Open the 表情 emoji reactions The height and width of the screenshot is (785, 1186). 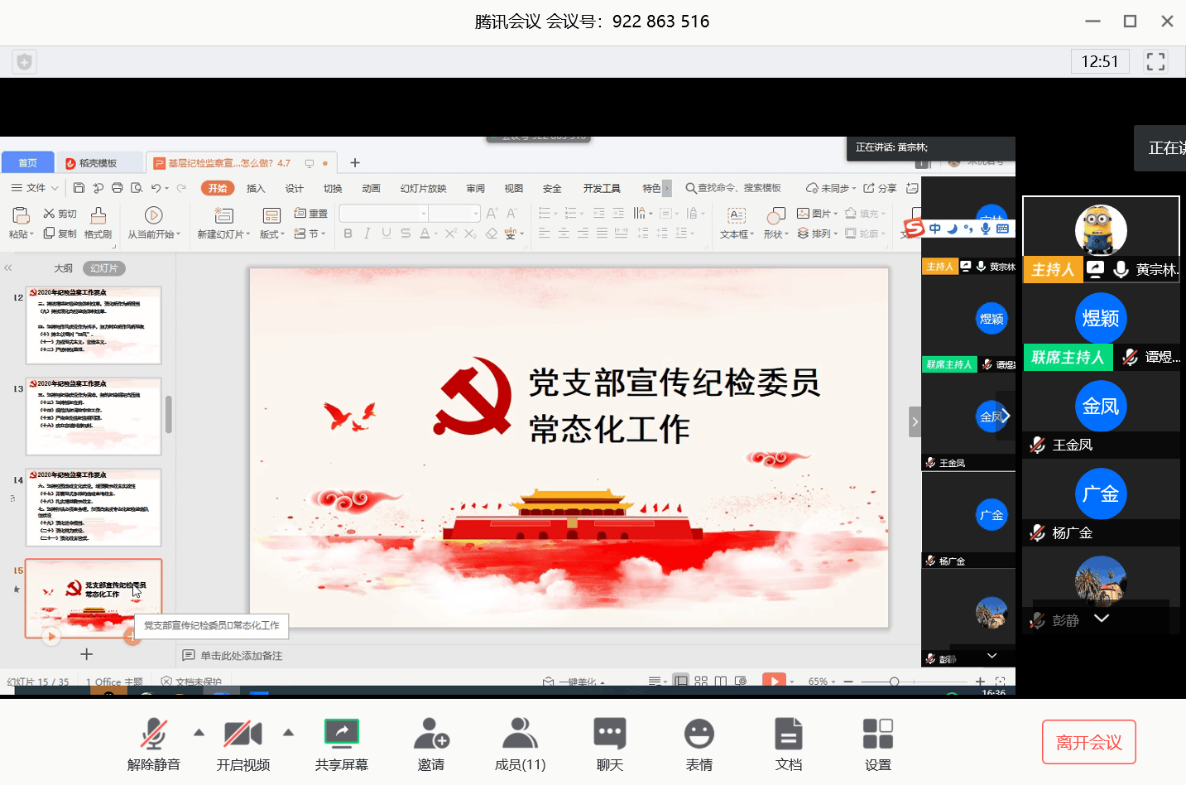point(699,734)
